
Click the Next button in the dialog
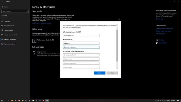100,73
